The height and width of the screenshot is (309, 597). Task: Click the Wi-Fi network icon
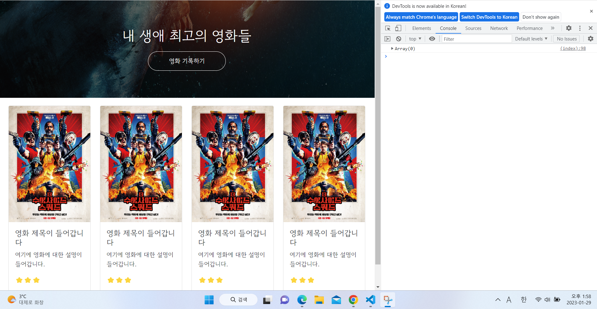[538, 300]
